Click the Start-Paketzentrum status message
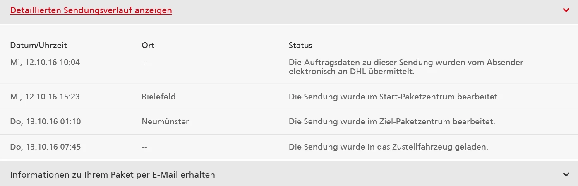The height and width of the screenshot is (186, 578). (394, 97)
